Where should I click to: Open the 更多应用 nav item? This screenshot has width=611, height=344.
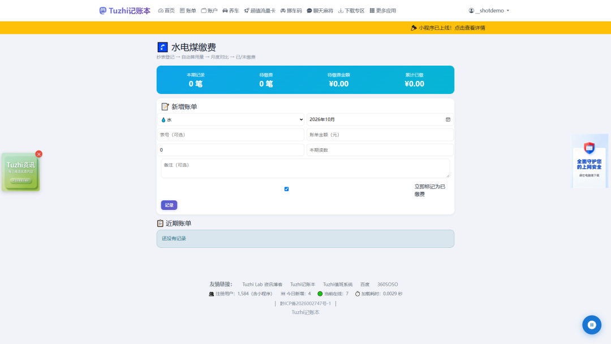[x=382, y=11]
